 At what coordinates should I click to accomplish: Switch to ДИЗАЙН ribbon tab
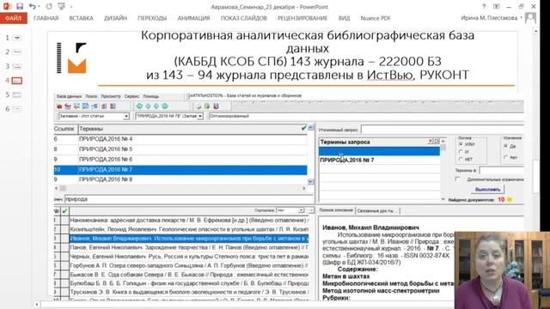pos(115,18)
